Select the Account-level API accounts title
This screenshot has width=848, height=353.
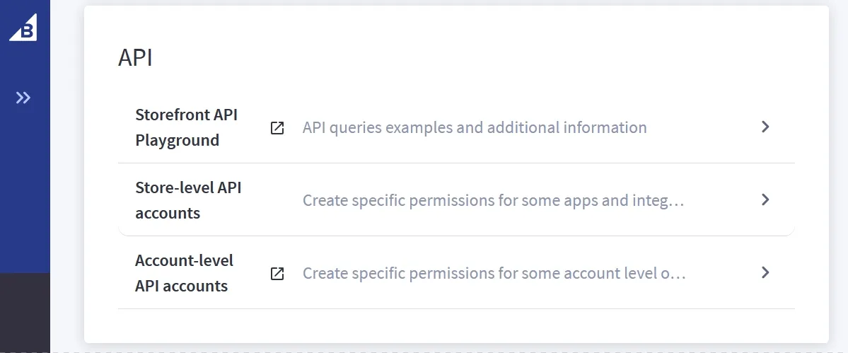click(x=184, y=273)
